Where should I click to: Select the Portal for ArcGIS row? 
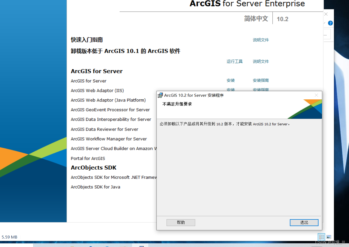(88, 158)
